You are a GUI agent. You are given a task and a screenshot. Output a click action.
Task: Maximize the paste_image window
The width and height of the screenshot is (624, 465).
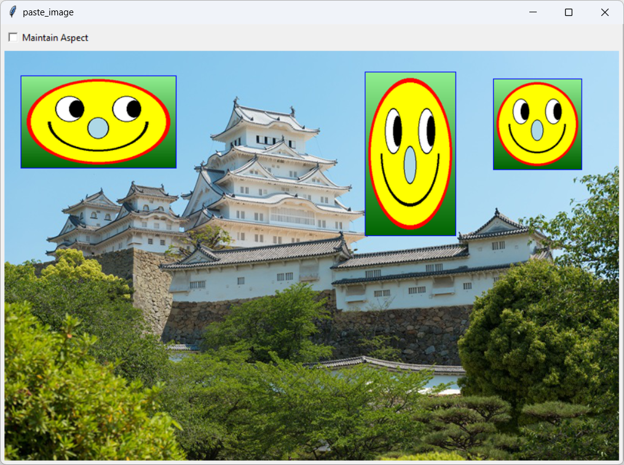(568, 12)
